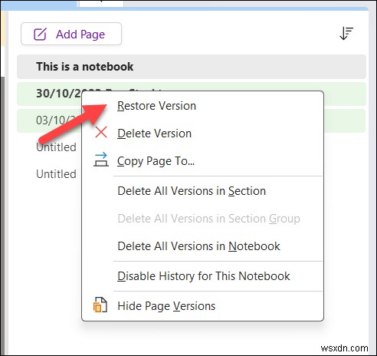377x356 pixels.
Task: Open the page sort options icon
Action: (346, 34)
